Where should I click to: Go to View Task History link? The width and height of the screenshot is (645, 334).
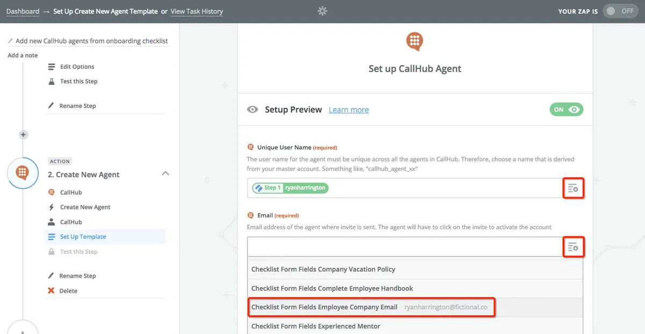pos(197,11)
